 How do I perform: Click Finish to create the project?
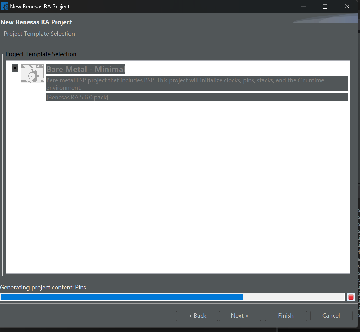click(x=286, y=316)
